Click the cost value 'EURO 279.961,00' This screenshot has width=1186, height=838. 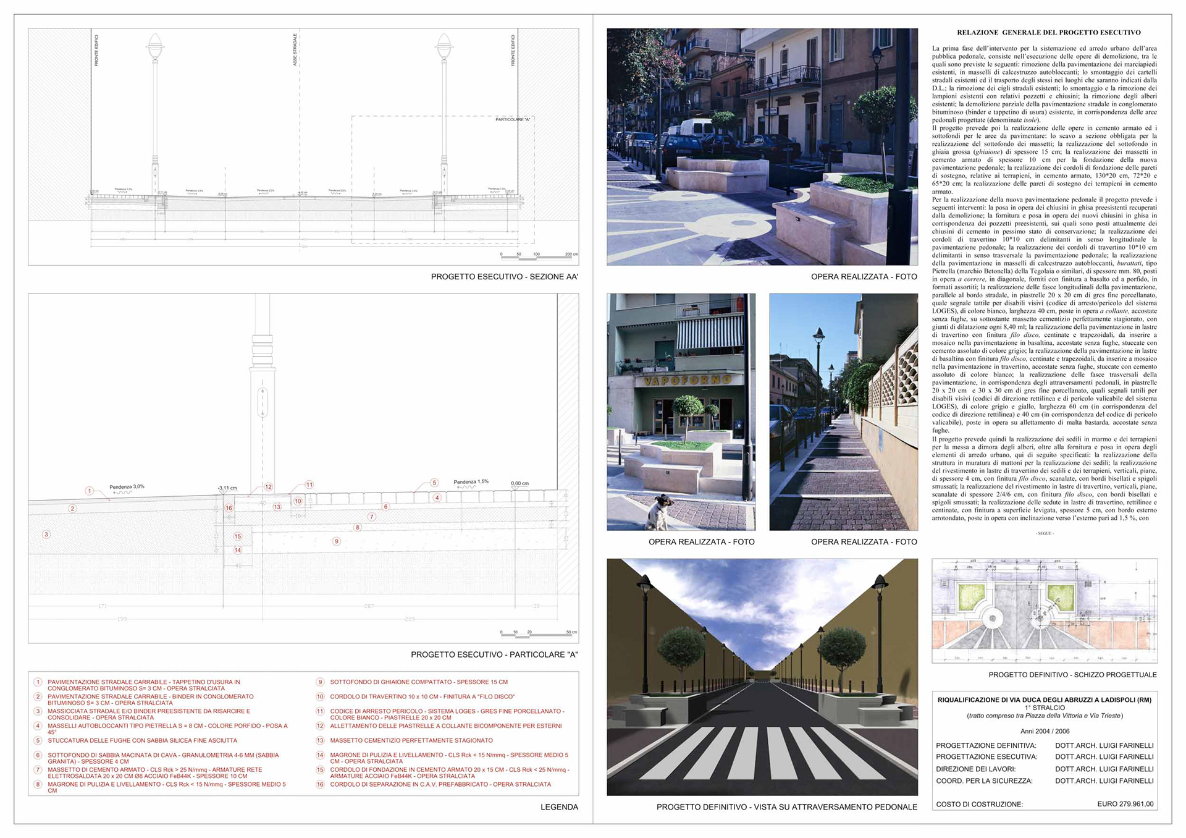coord(1125,805)
